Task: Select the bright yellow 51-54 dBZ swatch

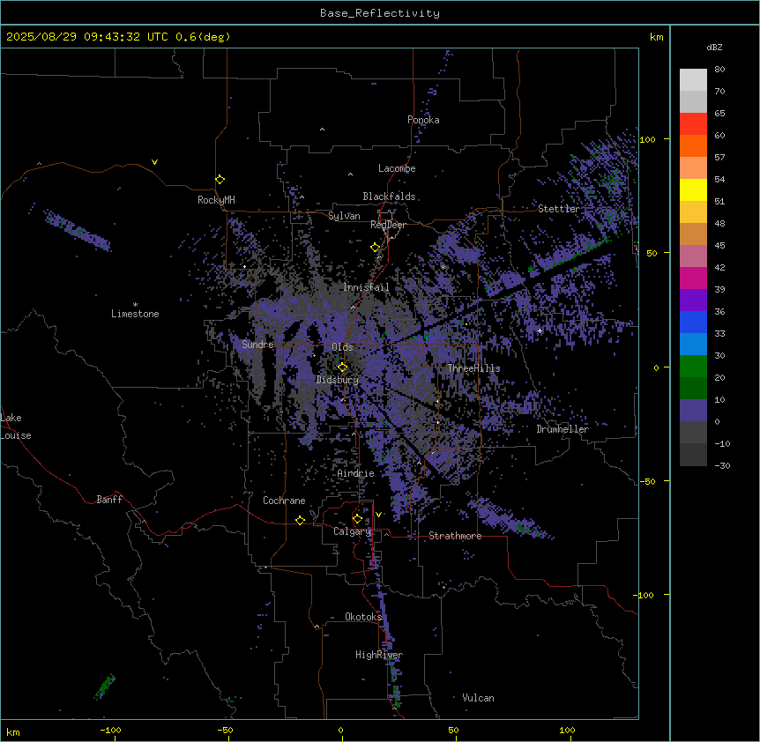Action: click(693, 189)
